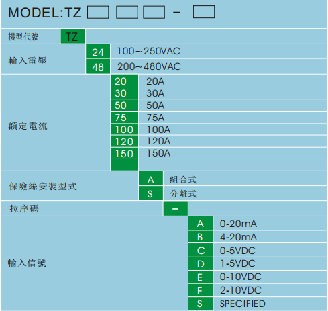Select green code S for 分離式

click(x=151, y=193)
